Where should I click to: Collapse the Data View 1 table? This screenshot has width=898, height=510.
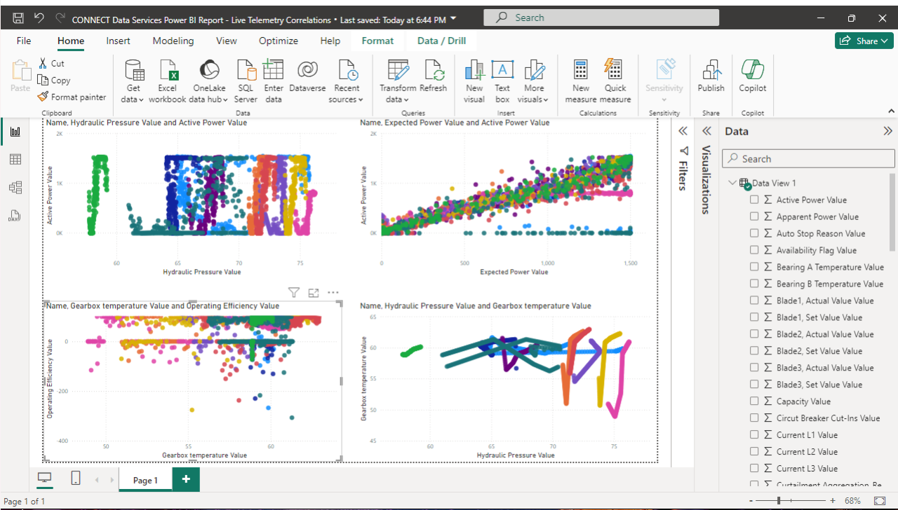732,183
